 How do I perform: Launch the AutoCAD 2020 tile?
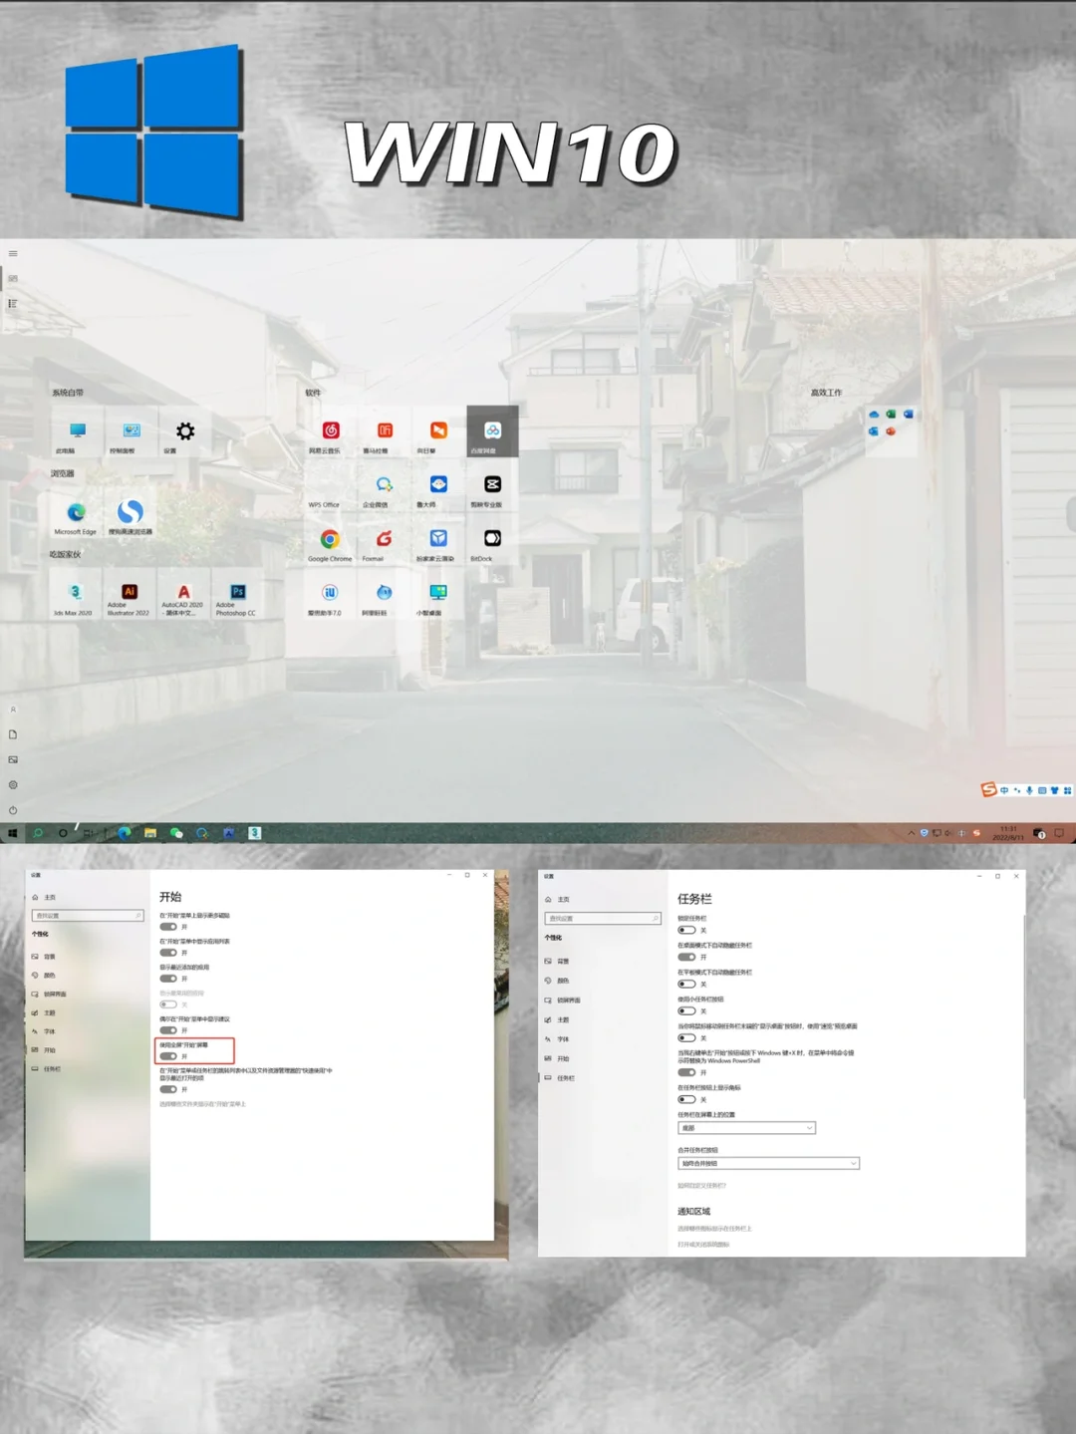182,595
